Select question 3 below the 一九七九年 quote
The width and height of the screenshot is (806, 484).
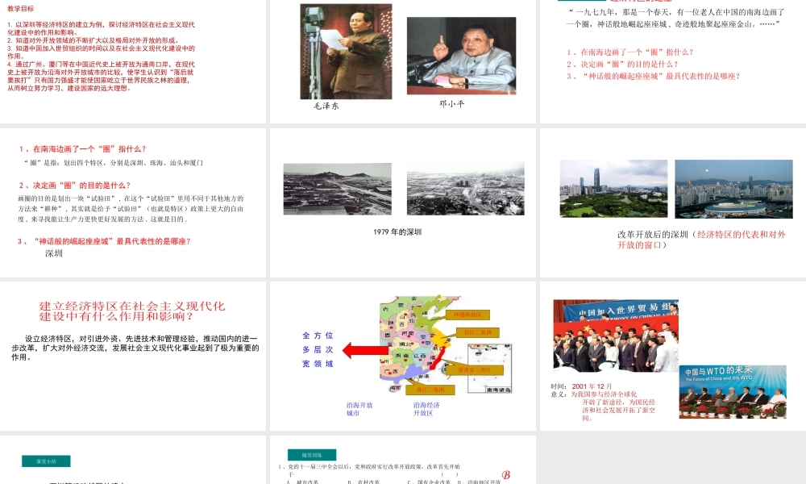[654, 76]
